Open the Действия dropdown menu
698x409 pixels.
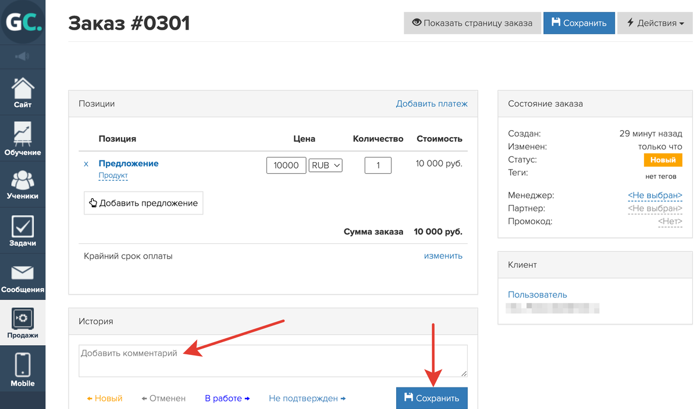655,23
